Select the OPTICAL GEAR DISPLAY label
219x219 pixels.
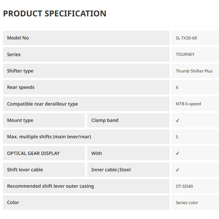[33, 153]
